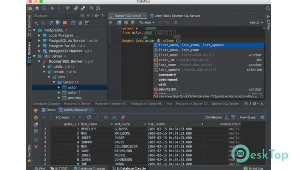This screenshot has width=297, height=170.
Task: Click the Save All toolbar icon
Action: tap(37, 8)
